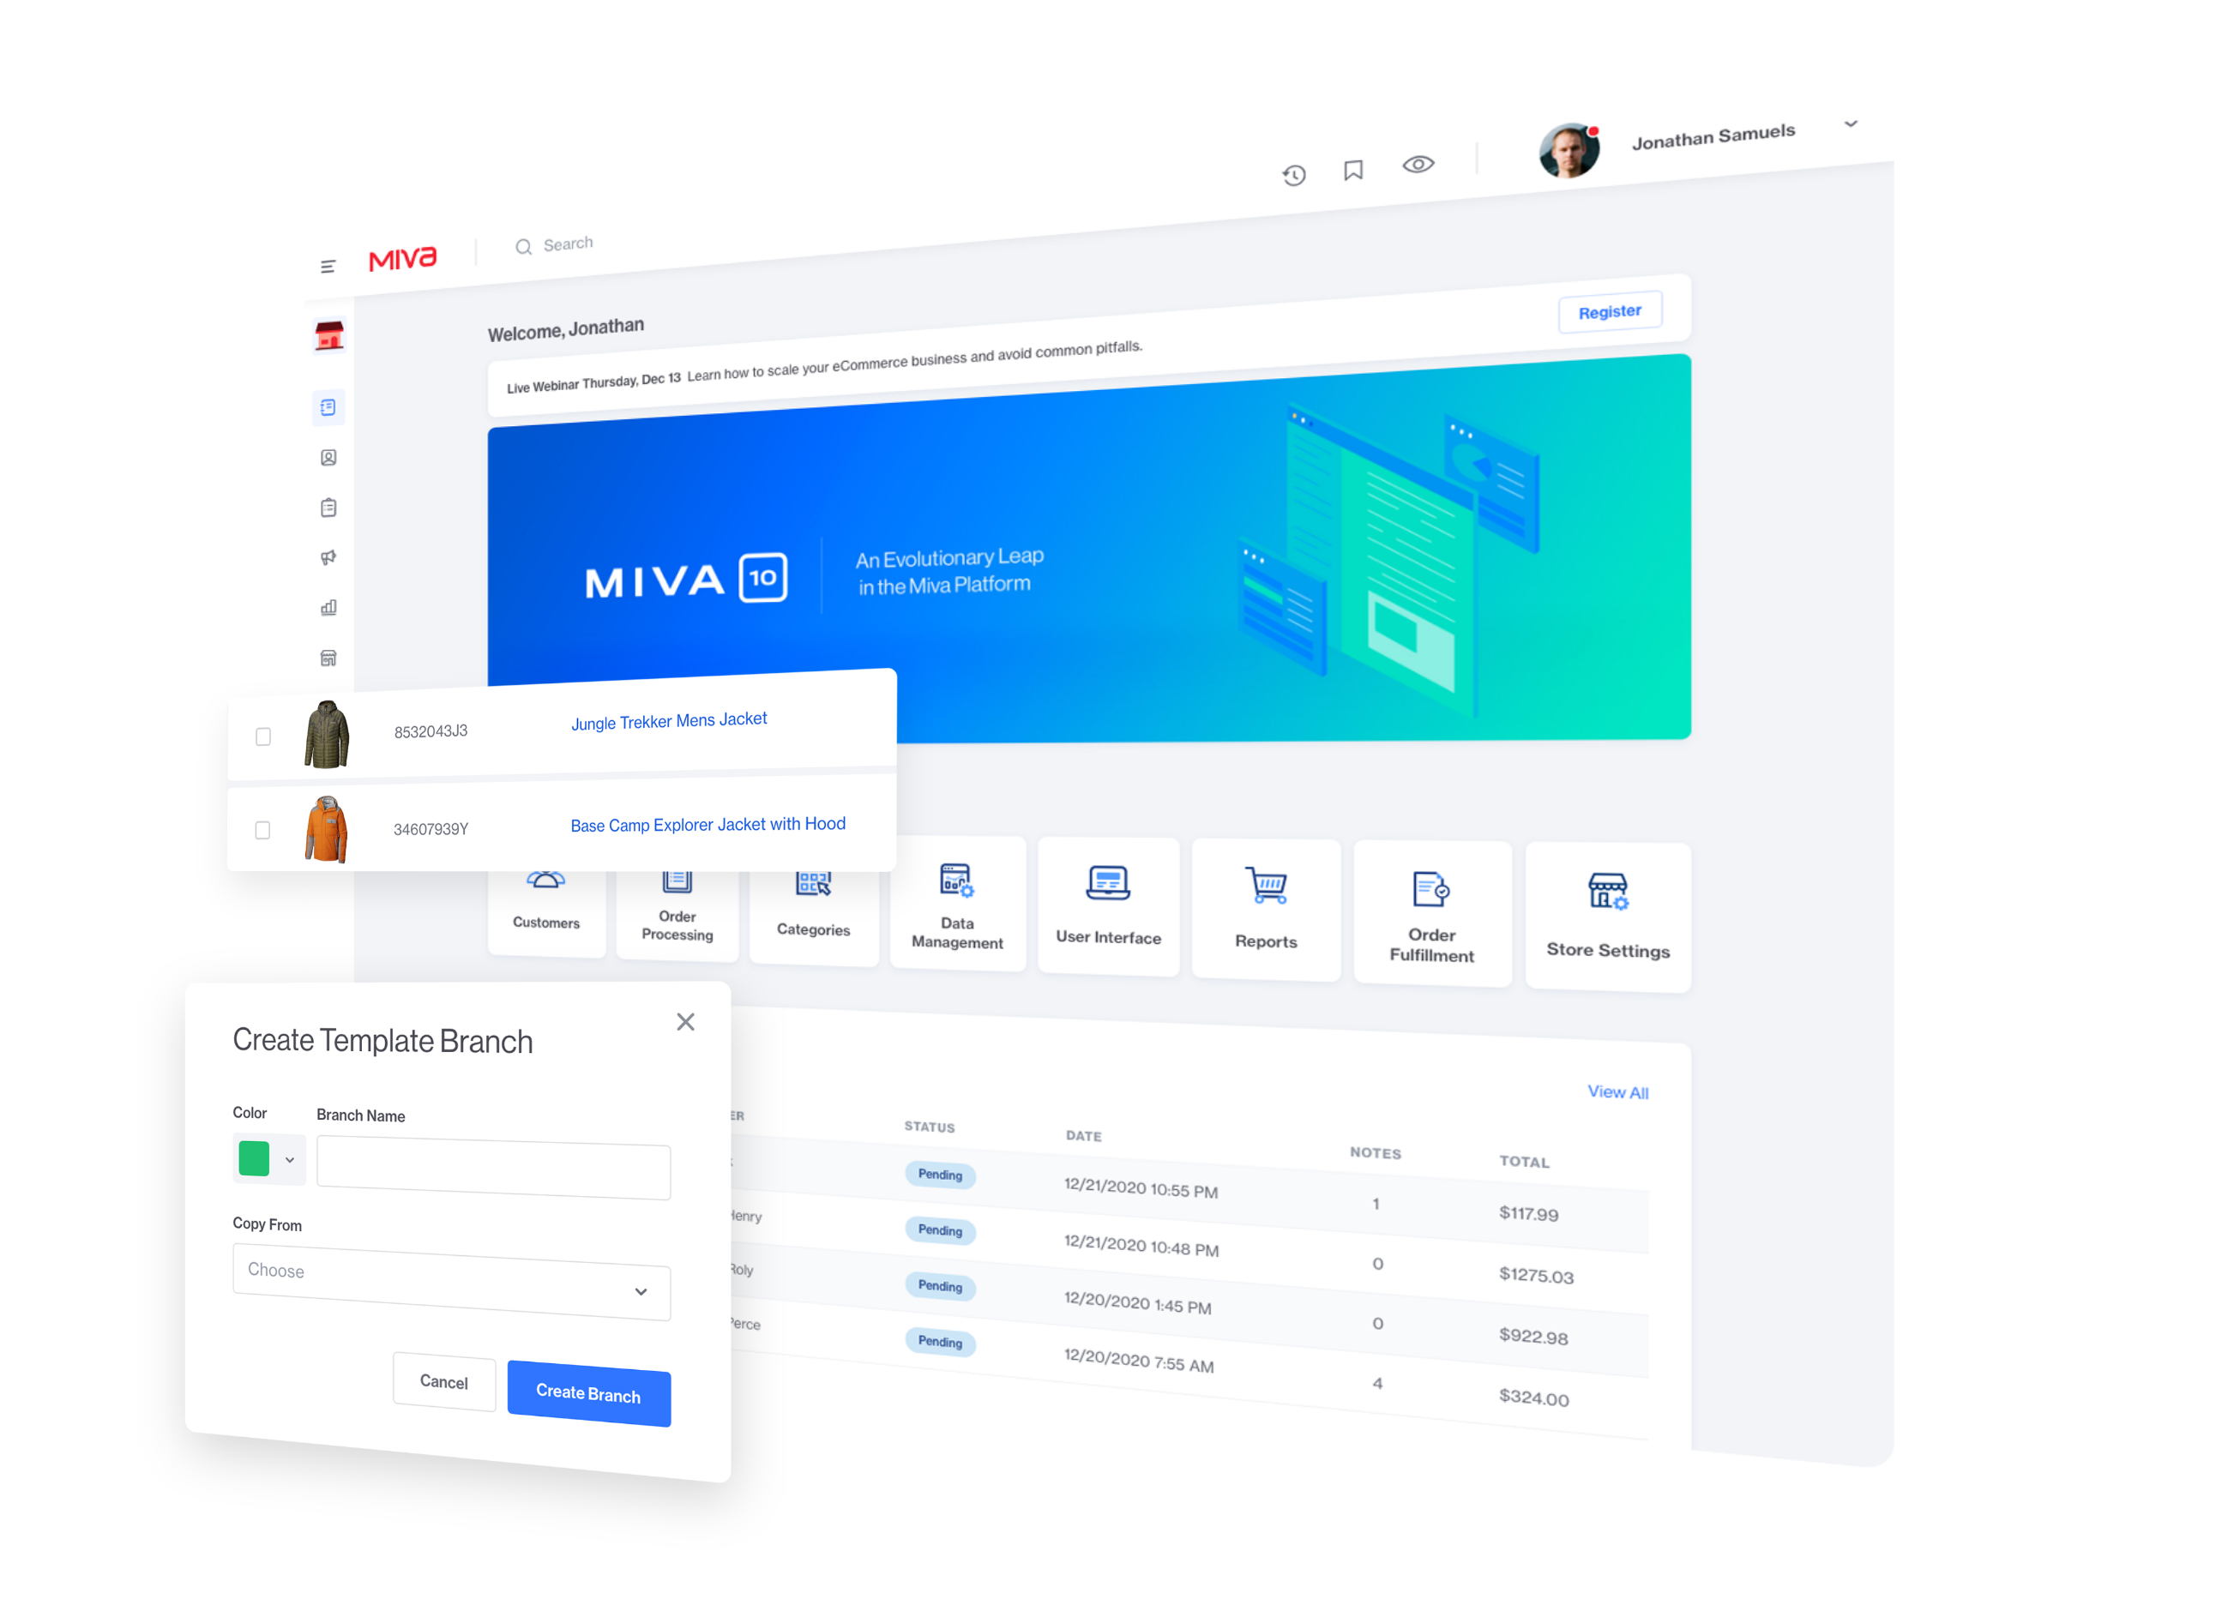Click the Customers icon in dashboard
Image resolution: width=2240 pixels, height=1599 pixels.
point(549,911)
